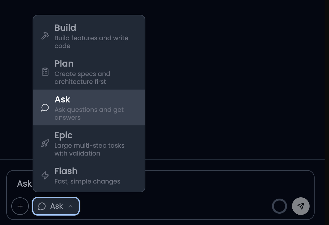
Task: Collapse the mode list using the chevron arrow
Action: (70, 206)
